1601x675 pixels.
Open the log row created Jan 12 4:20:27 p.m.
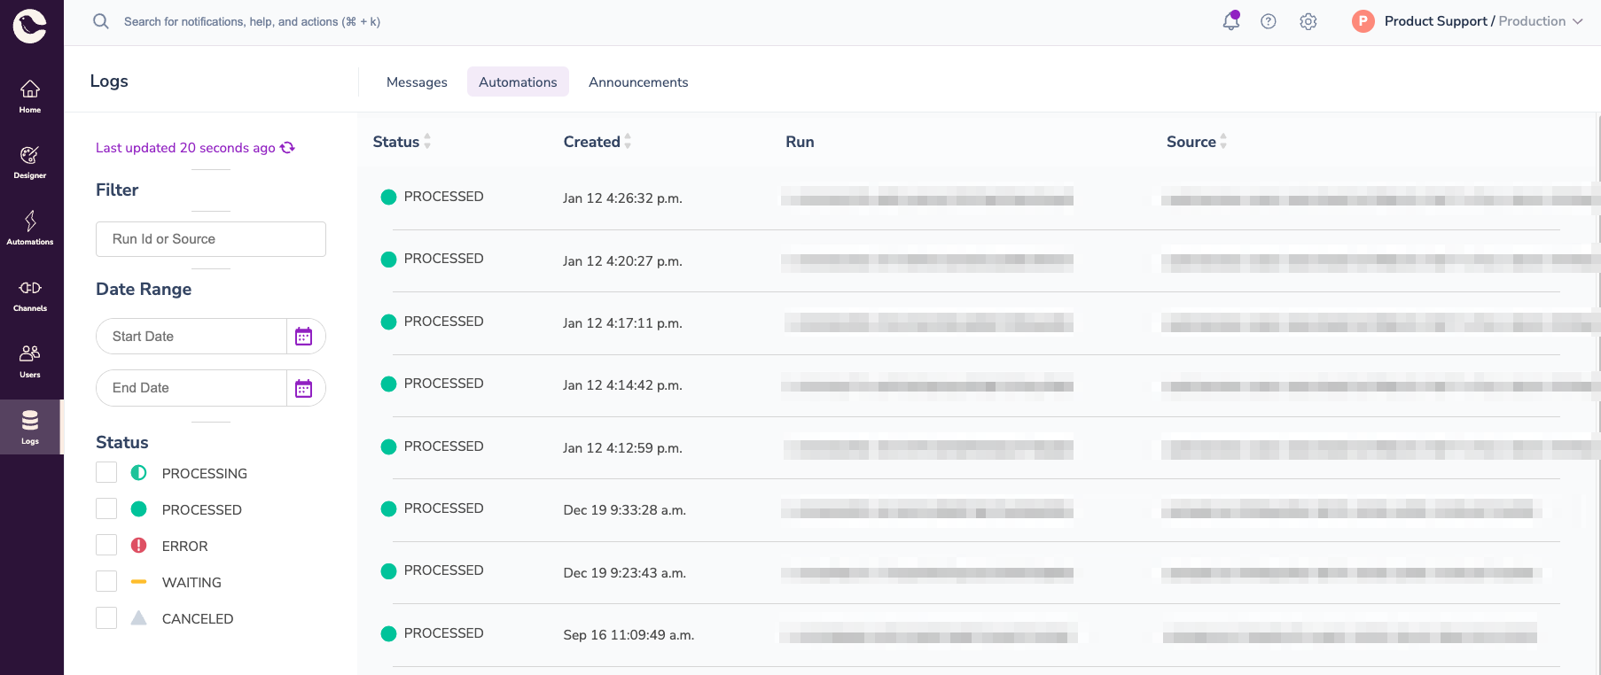(x=975, y=260)
